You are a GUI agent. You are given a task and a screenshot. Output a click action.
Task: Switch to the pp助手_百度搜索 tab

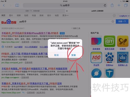pyautogui.click(x=97, y=11)
